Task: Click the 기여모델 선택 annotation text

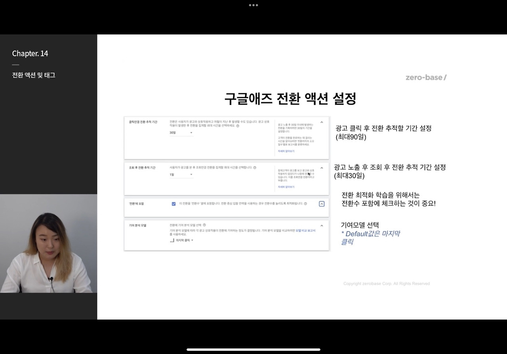Action: pos(360,225)
